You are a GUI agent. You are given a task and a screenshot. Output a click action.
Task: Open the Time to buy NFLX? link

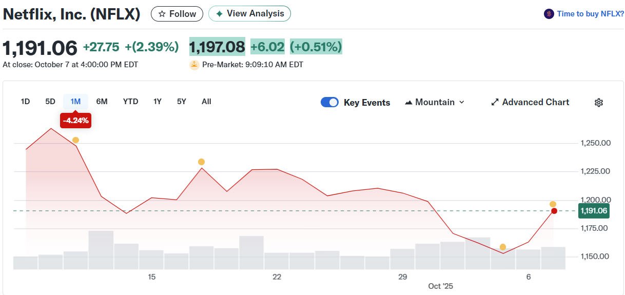591,14
